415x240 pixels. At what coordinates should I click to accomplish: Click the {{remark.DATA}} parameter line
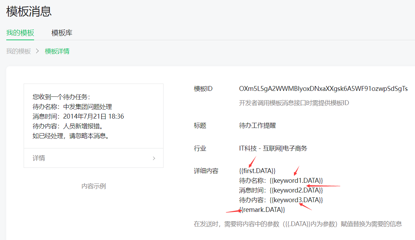(x=262, y=209)
